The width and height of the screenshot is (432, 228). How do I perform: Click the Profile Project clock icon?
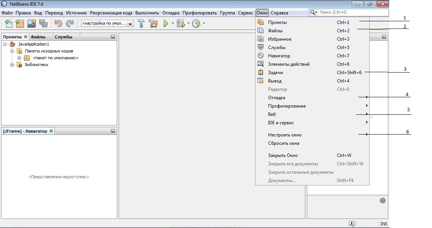pos(196,24)
